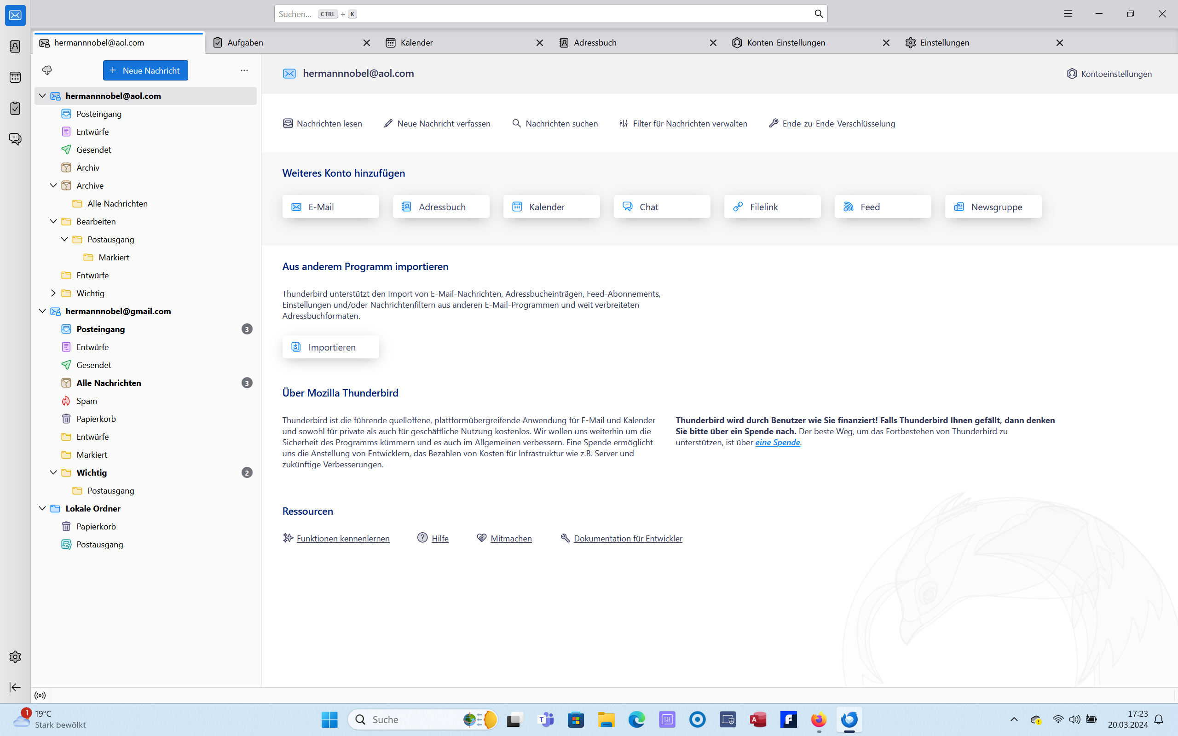Screen dimensions: 1178x736
Task: Click the get messages cloud icon
Action: tap(47, 70)
